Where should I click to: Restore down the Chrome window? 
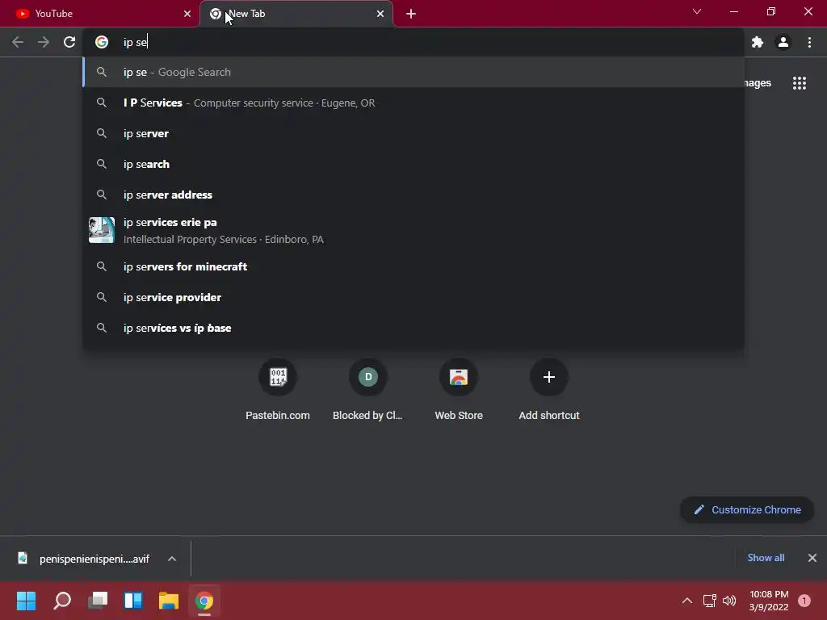click(771, 11)
